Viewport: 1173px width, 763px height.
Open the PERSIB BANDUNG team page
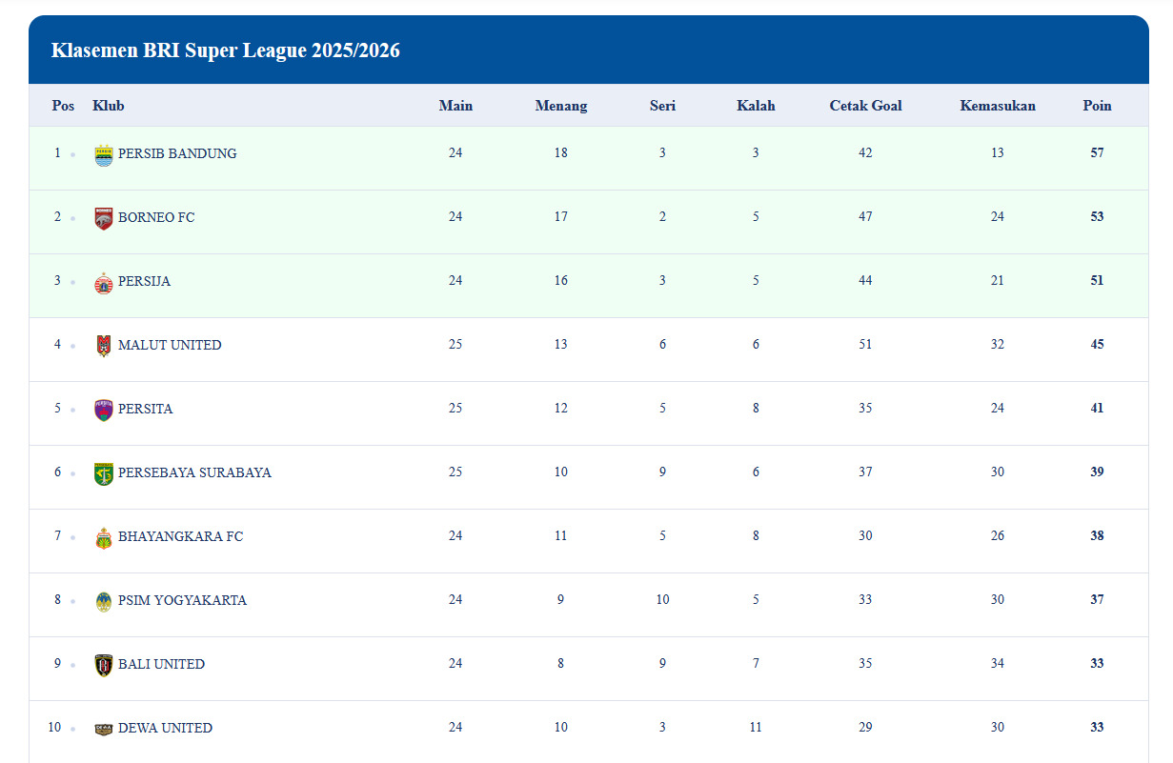177,152
